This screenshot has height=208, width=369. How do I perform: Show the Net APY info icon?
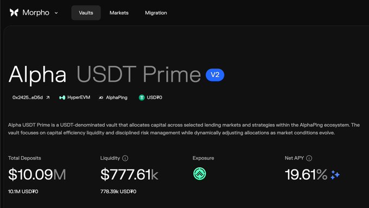click(x=309, y=158)
